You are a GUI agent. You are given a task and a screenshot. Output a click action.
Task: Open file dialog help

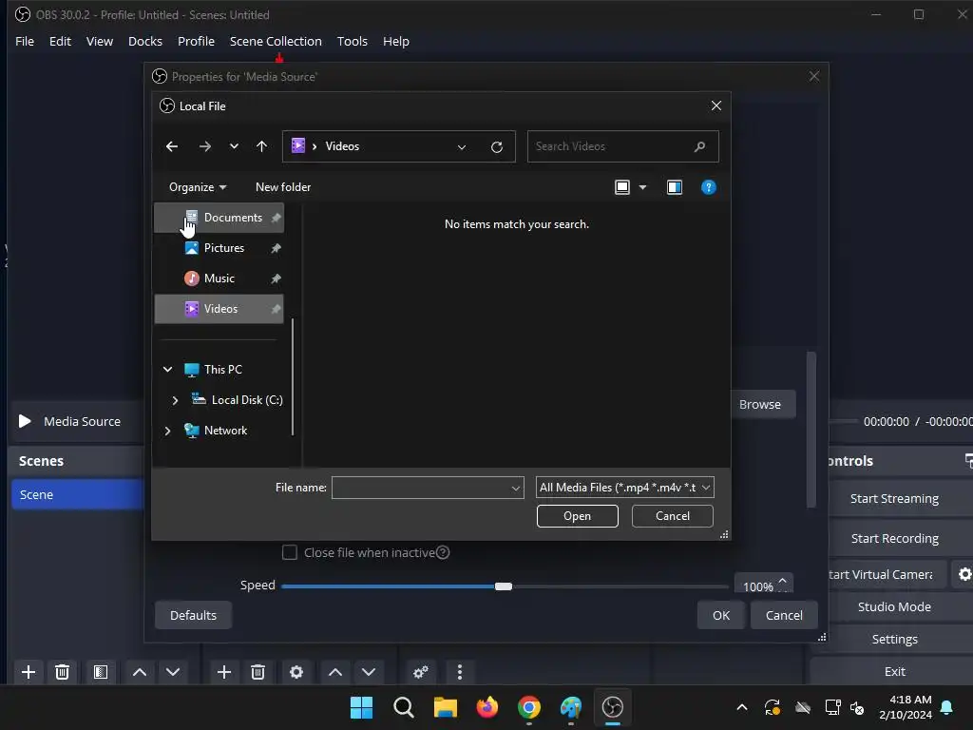click(x=708, y=187)
